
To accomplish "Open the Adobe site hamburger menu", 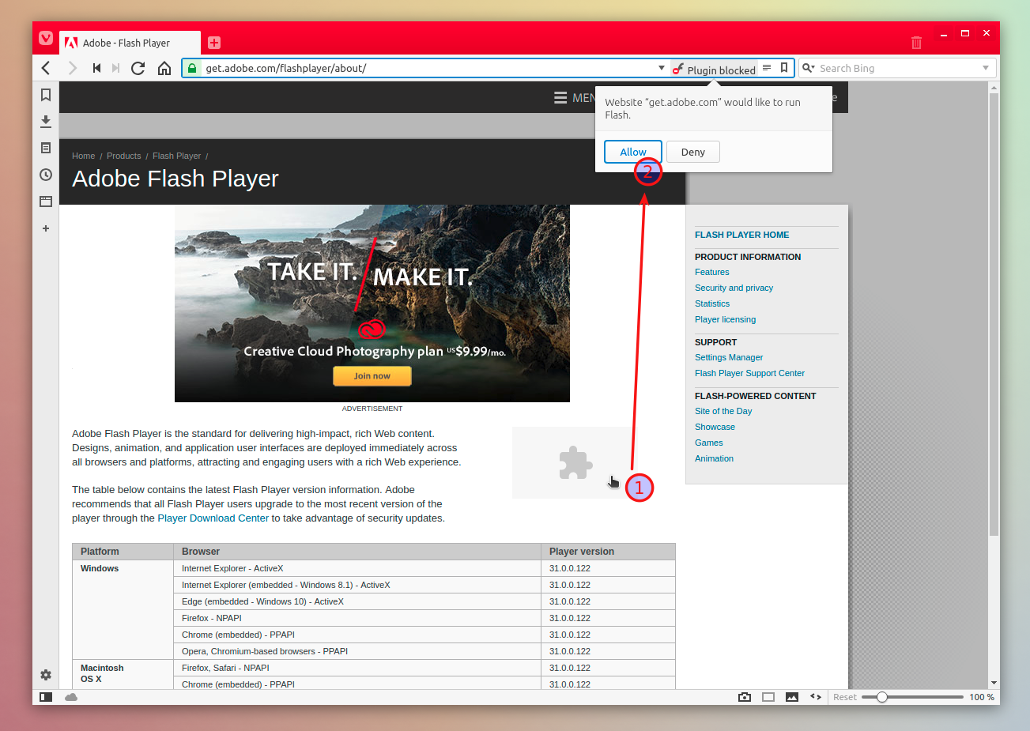I will pos(560,98).
